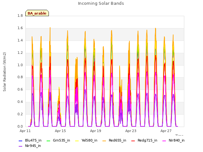Click the Solar Radiation (W/m2) axis title
Screen dimensions: 203x152
pyautogui.click(x=4, y=72)
